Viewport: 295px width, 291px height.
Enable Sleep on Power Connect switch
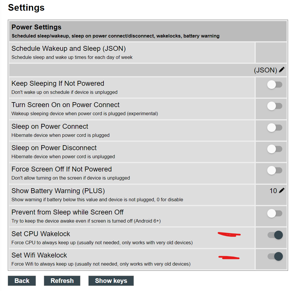[275, 128]
